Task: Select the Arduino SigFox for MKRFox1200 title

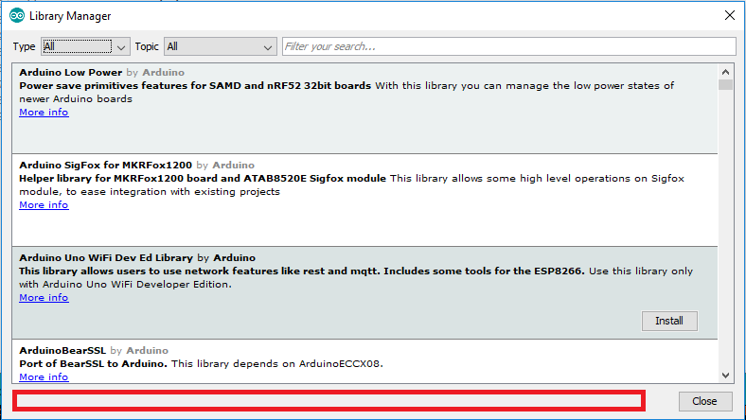Action: (x=106, y=165)
